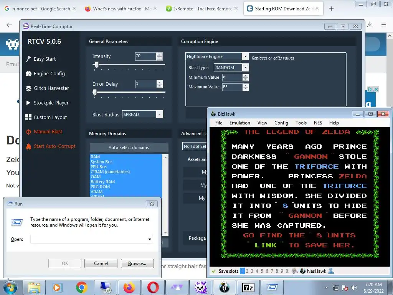Close the Starting ROM Download tab

(x=317, y=8)
